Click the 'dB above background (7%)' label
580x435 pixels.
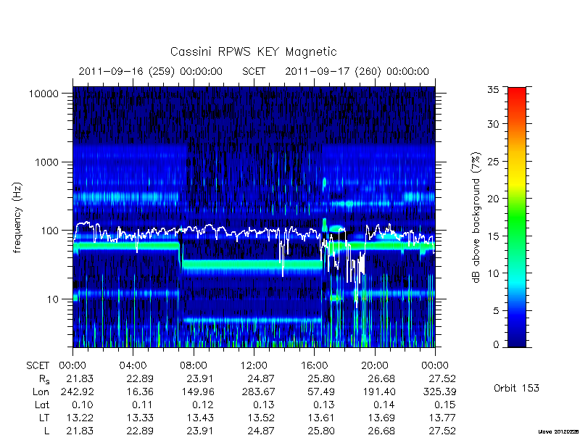pyautogui.click(x=477, y=218)
